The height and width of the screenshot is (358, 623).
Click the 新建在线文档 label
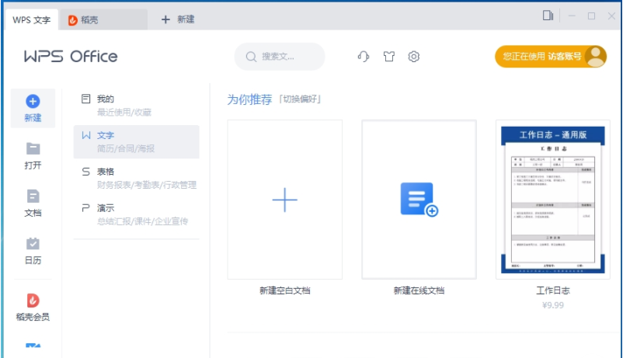pos(419,290)
